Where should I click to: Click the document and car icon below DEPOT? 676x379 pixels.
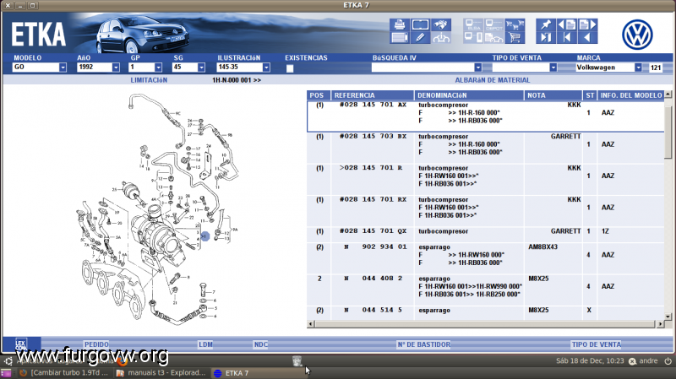tap(494, 37)
